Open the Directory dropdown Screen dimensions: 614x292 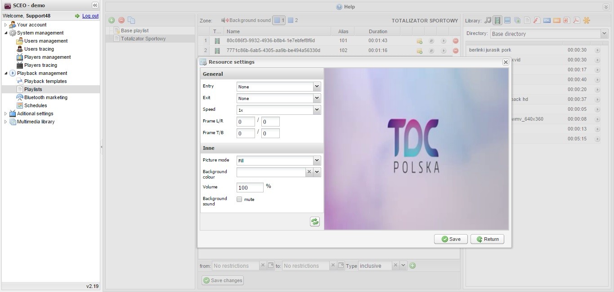coord(604,34)
